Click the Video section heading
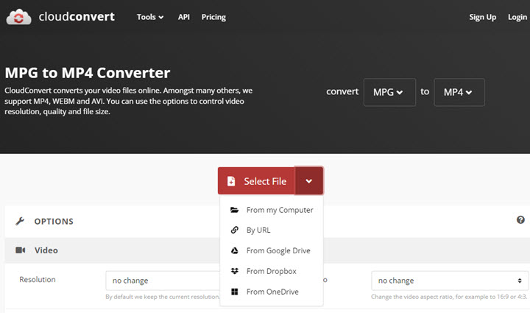The width and height of the screenshot is (530, 313). coord(46,250)
